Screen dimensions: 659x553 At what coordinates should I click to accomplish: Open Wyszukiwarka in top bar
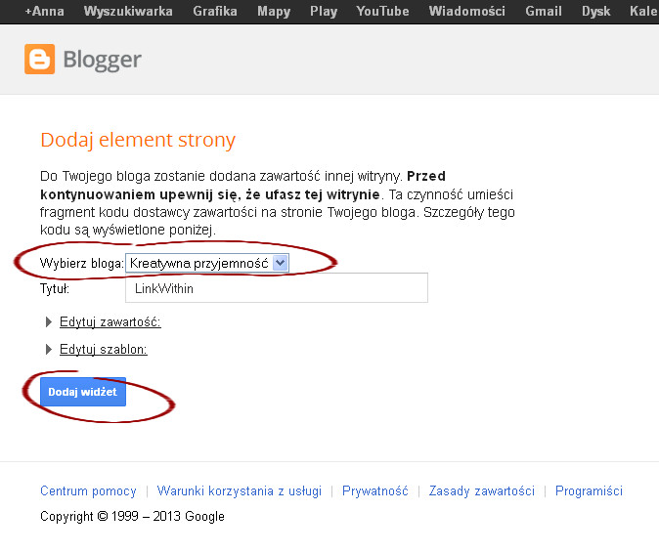tap(128, 11)
